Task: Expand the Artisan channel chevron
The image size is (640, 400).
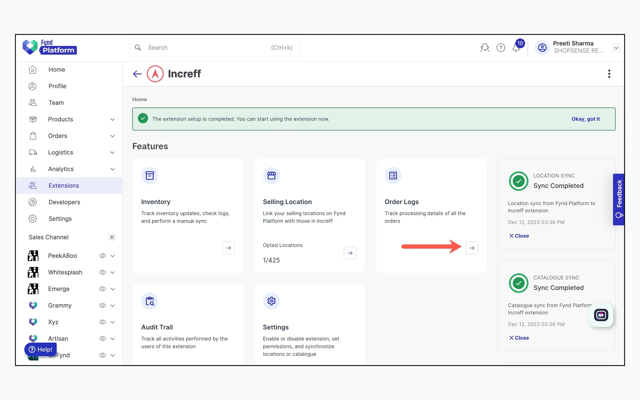Action: tap(112, 338)
